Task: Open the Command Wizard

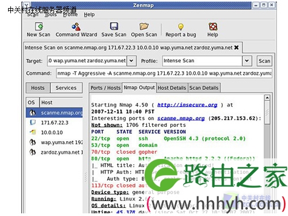Action: 76,27
